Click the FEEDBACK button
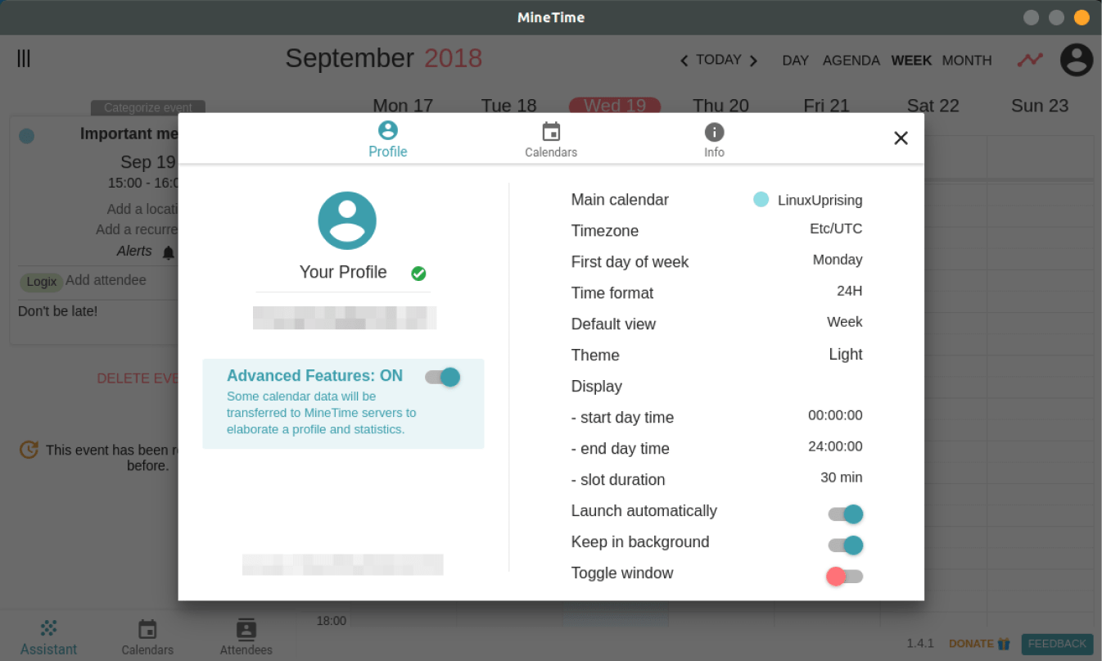Screen dimensions: 1102x661 [1056, 644]
